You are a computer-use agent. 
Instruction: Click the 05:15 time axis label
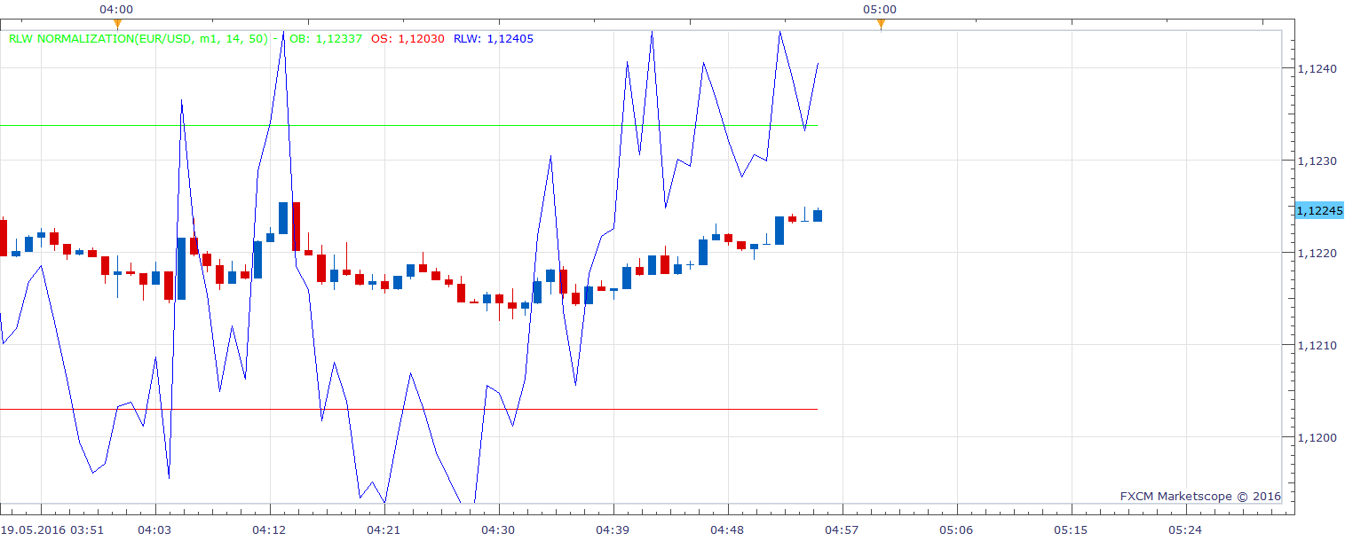point(1072,529)
